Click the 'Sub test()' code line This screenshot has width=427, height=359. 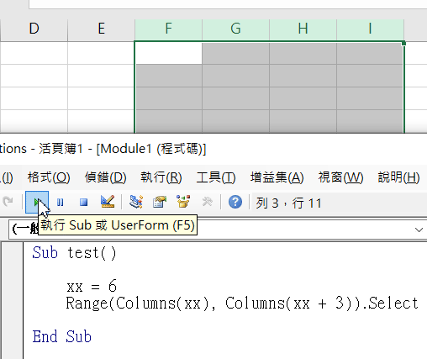(x=74, y=253)
